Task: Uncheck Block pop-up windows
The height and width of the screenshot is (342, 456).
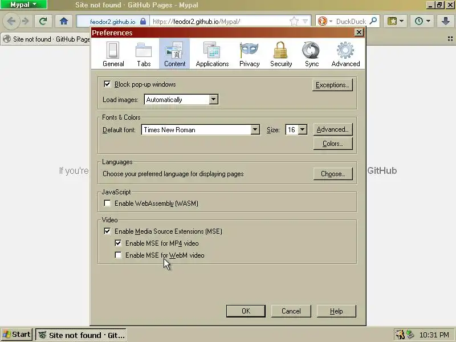Action: pyautogui.click(x=107, y=84)
